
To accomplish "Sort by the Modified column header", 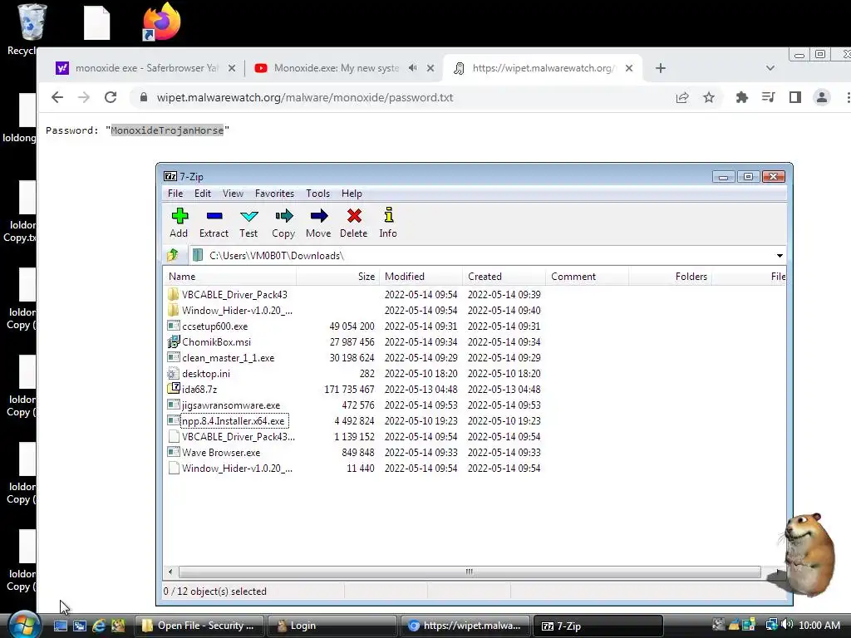I will coord(421,277).
